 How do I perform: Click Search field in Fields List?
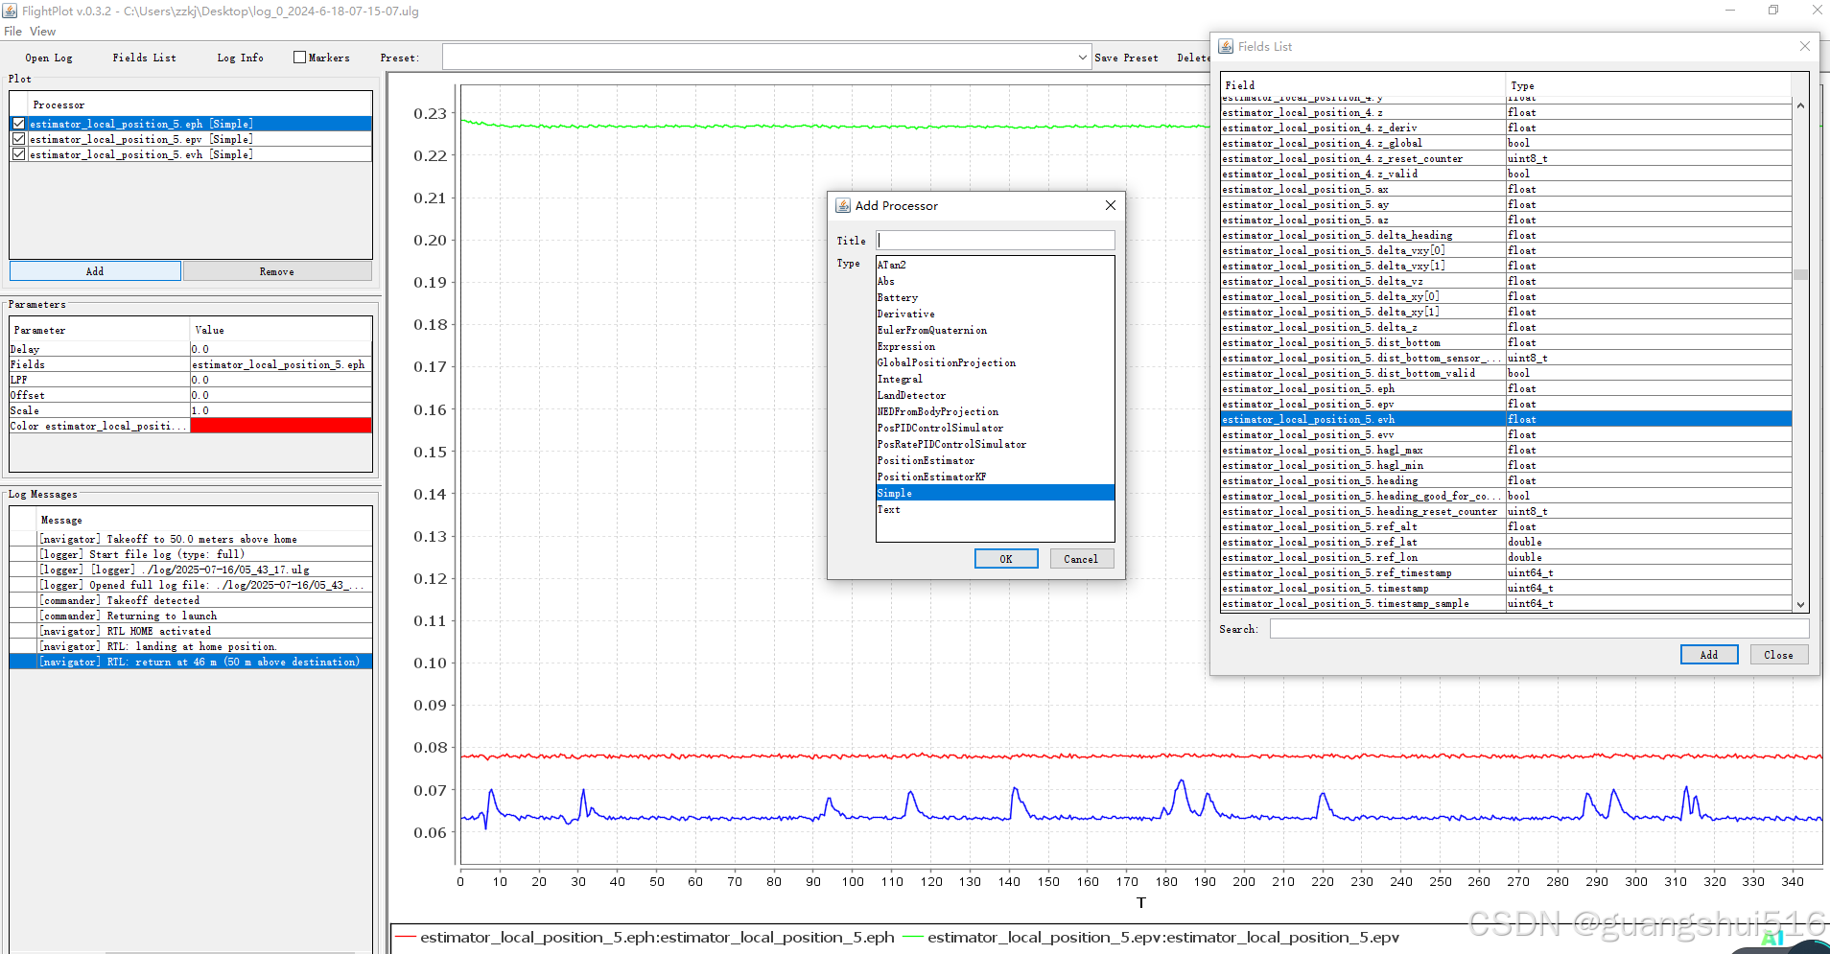(x=1538, y=629)
